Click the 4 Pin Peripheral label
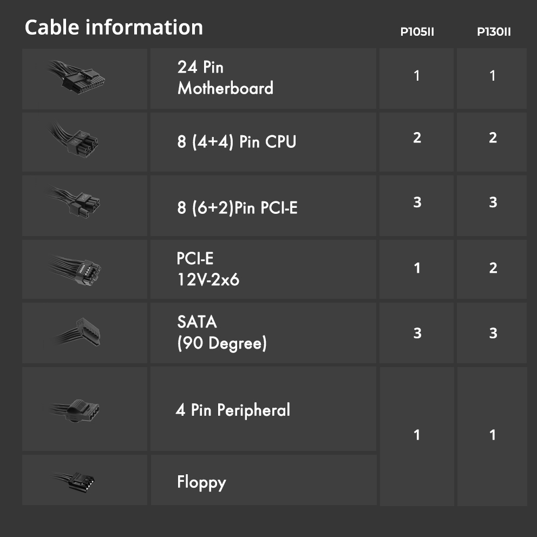This screenshot has width=537, height=537. (233, 410)
